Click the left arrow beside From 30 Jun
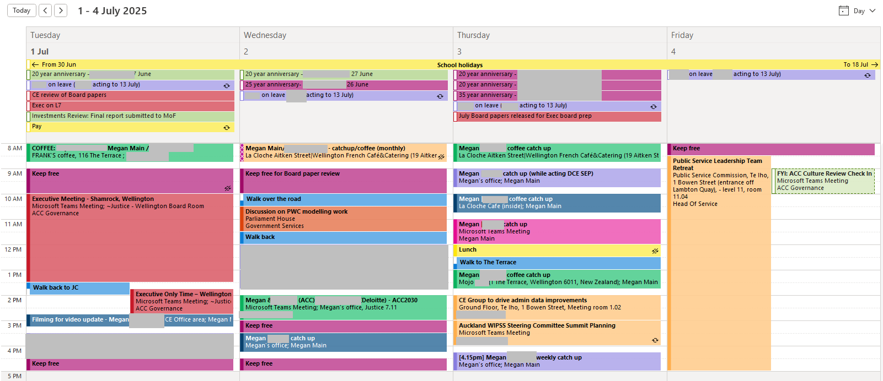This screenshot has height=381, width=883. pos(35,64)
